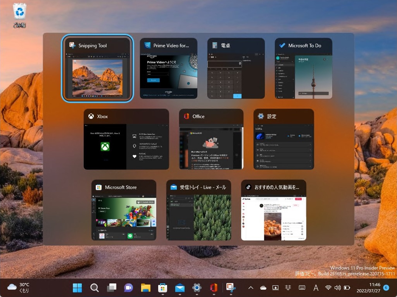
Task: Open Office from the taskbar
Action: click(x=214, y=288)
